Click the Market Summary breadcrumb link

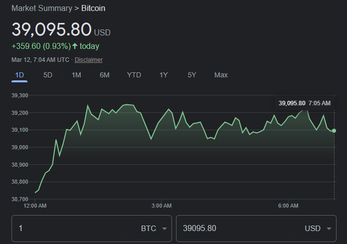(x=42, y=8)
